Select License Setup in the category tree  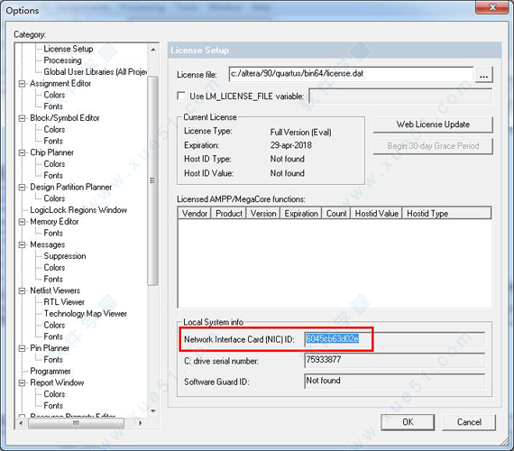(69, 49)
